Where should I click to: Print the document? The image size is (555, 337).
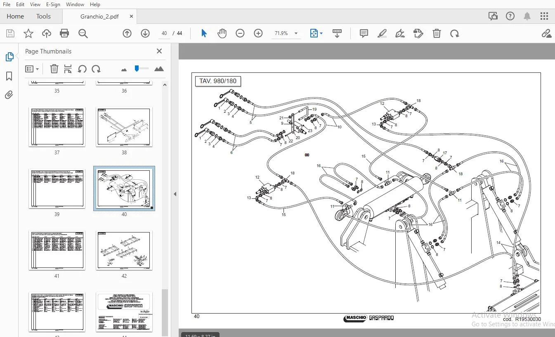pyautogui.click(x=64, y=33)
